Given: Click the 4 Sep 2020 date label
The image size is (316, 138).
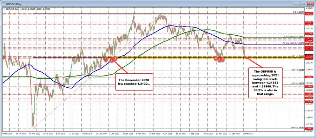Looking at the screenshot, I should click(88, 133).
